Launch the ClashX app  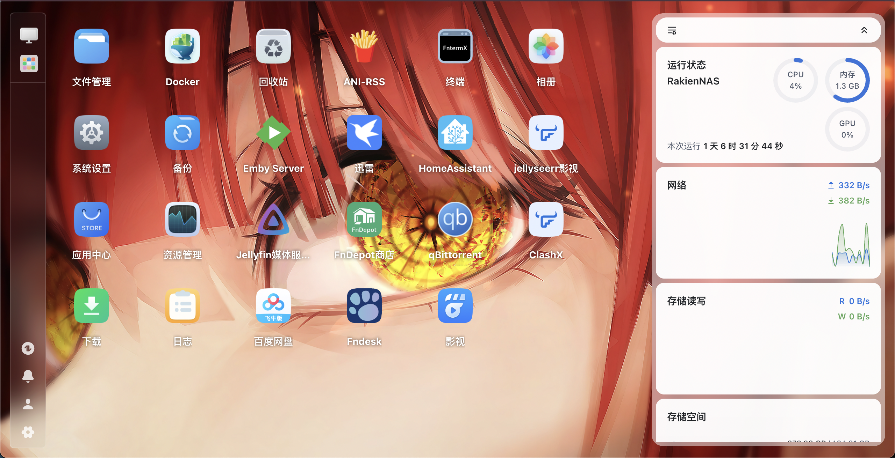coord(546,220)
